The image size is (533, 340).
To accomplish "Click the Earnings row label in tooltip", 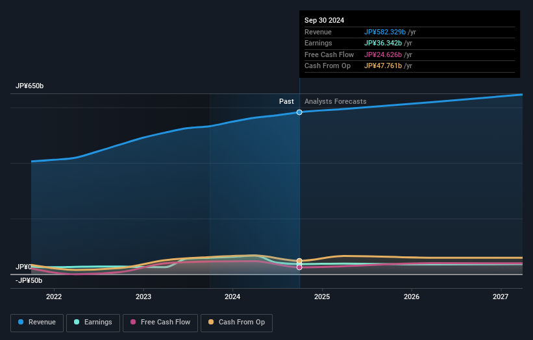I will 318,43.
